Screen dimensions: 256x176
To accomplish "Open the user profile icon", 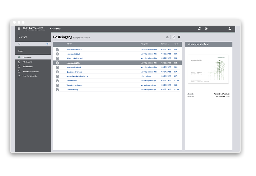I will [x=230, y=29].
